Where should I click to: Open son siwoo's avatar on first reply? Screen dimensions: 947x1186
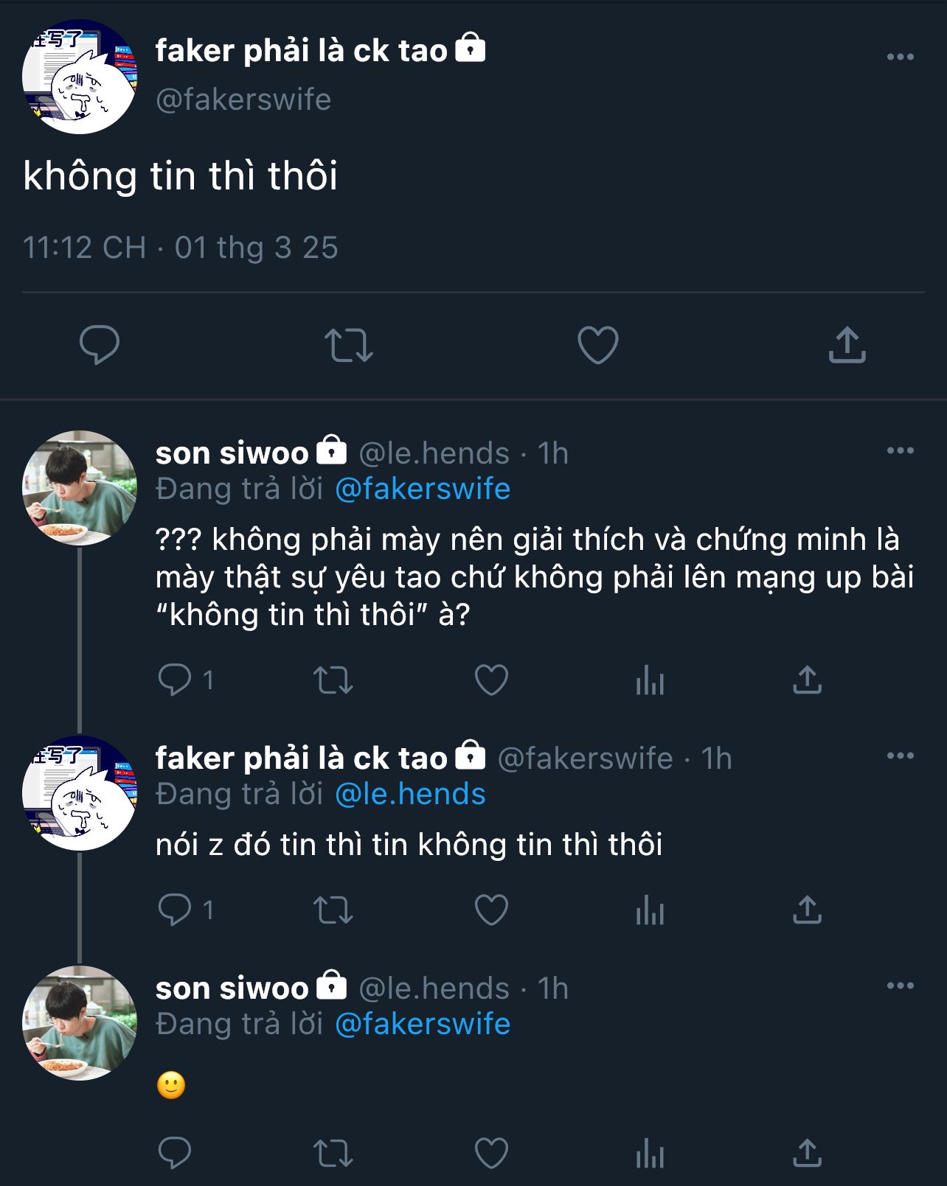point(80,488)
